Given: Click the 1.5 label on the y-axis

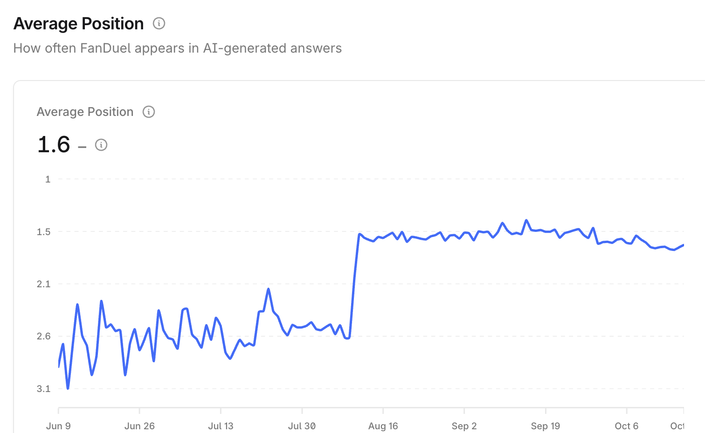Looking at the screenshot, I should (44, 232).
